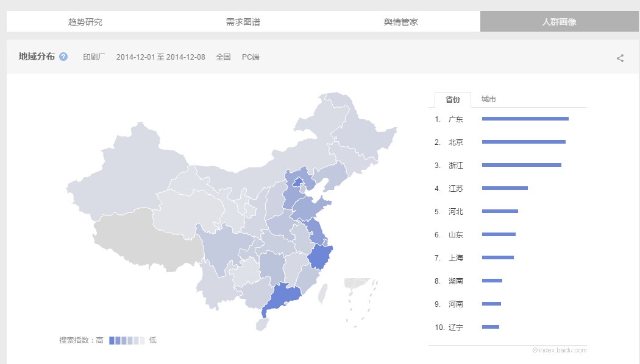Screen dimensions: 640x364
Task: Click the lightest swatch in search index legend
Action: pos(143,340)
